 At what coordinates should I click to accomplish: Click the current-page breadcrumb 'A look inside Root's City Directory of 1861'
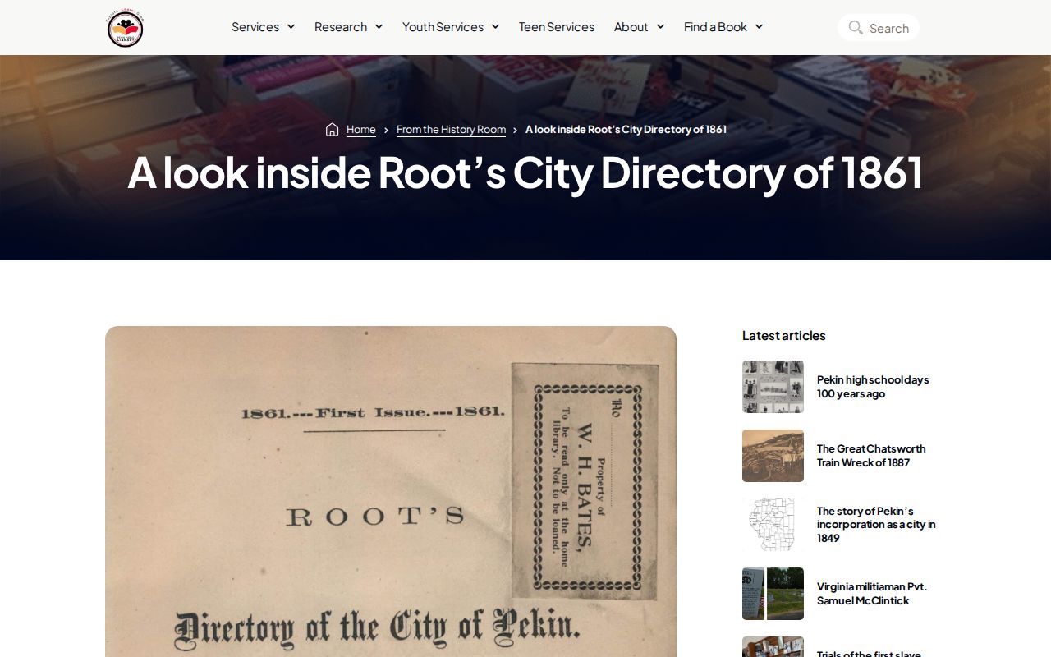click(626, 130)
